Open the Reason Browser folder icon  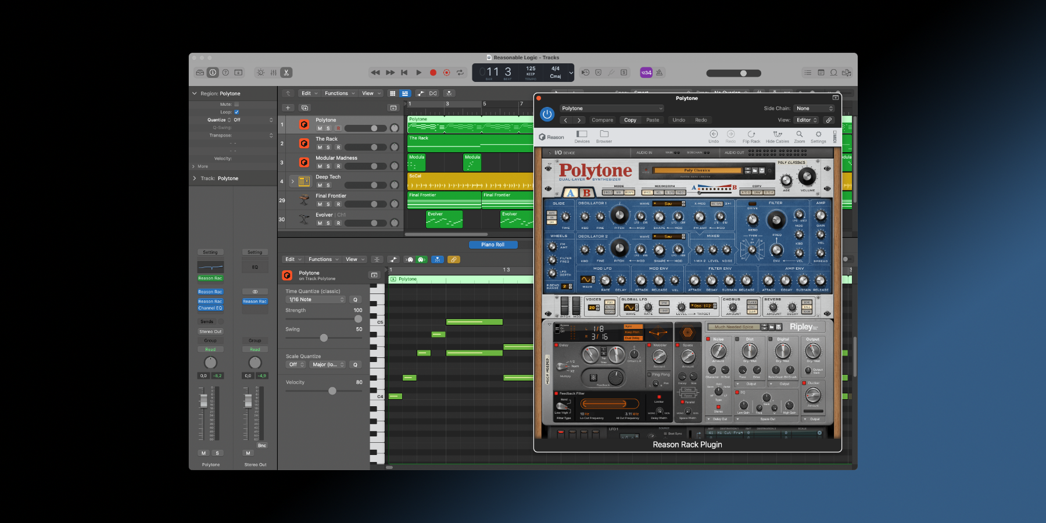tap(604, 134)
